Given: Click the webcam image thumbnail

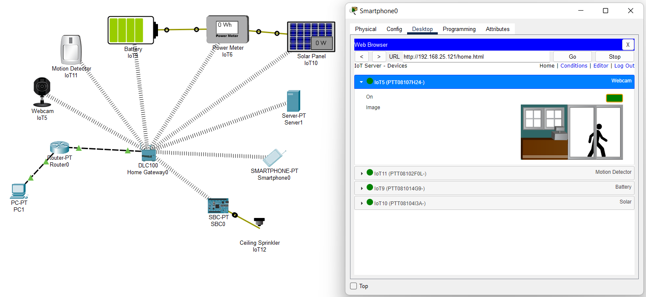Looking at the screenshot, I should click(571, 132).
